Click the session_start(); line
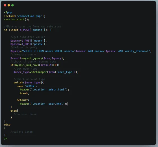This screenshot has width=158, height=147. point(17,20)
